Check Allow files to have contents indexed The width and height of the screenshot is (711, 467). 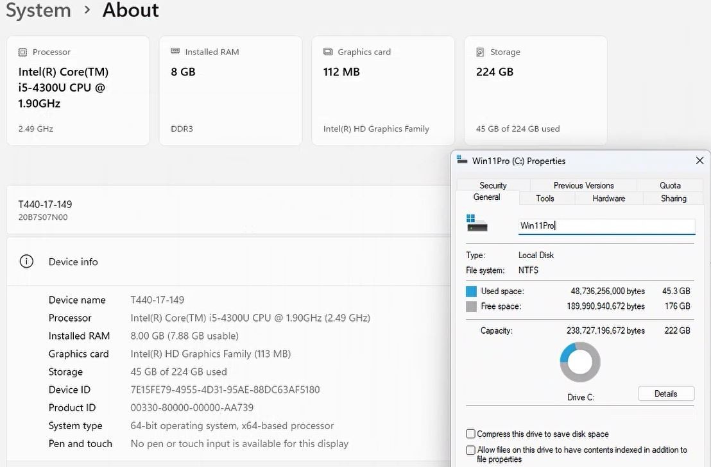(470, 450)
